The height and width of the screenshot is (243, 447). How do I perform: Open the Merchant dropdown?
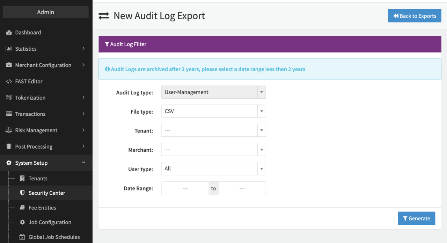tap(213, 150)
